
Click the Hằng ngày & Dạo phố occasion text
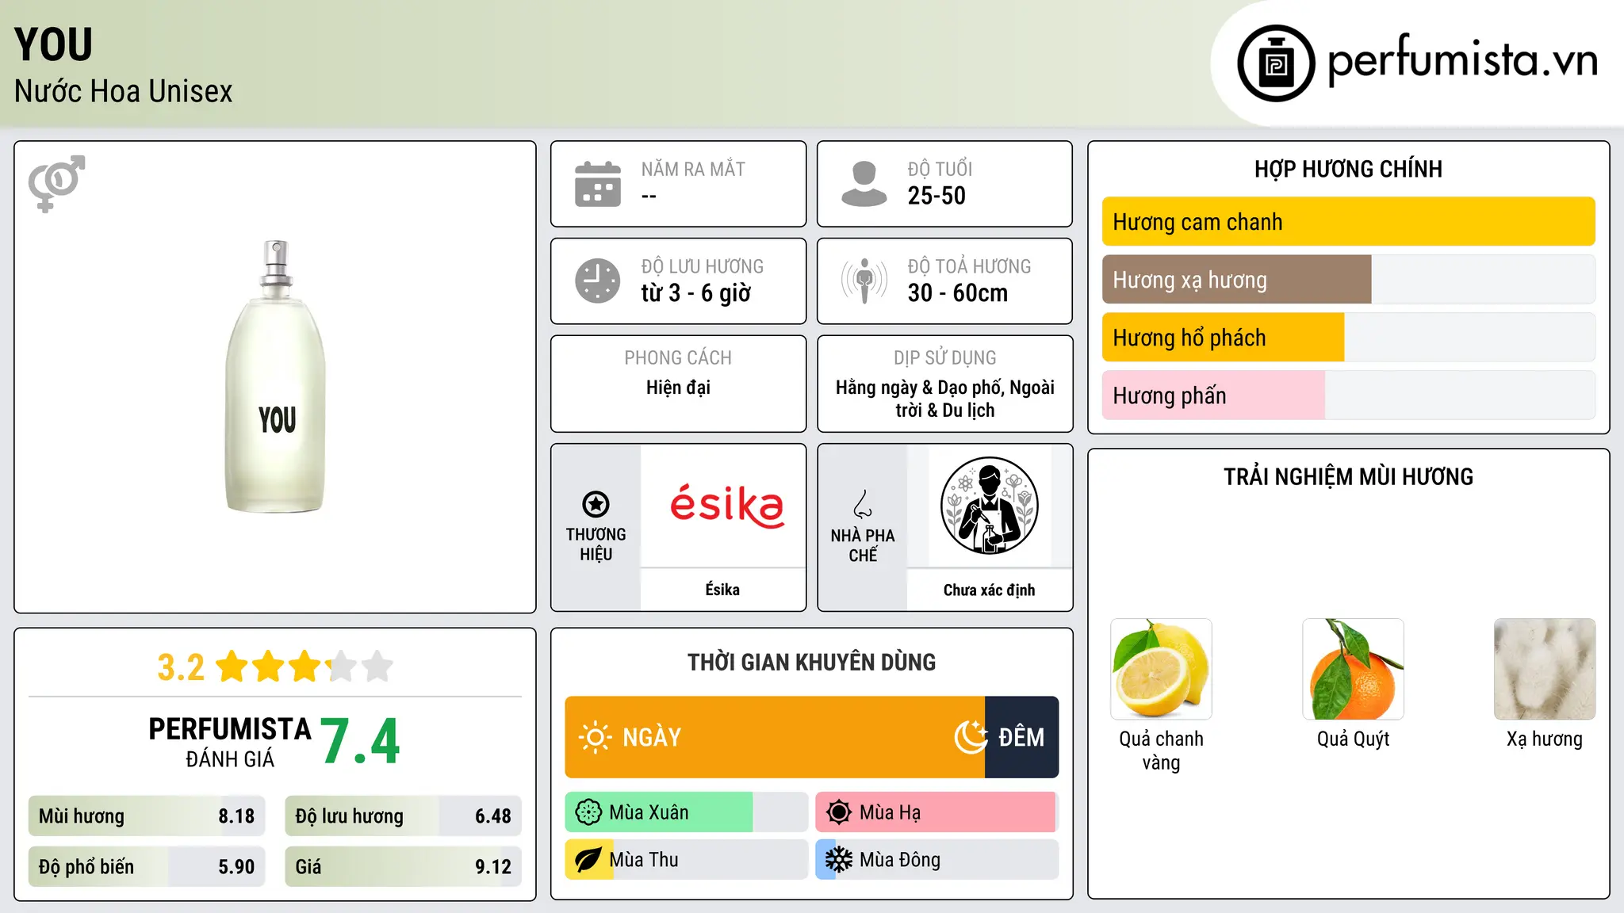pos(945,399)
